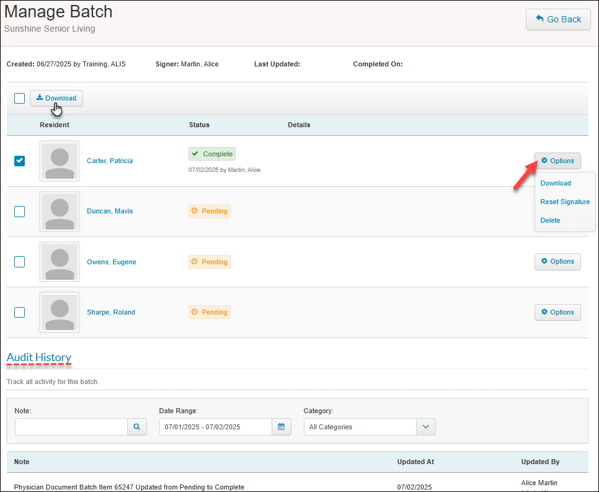Click Mavis Duncan's profile photo icon
The height and width of the screenshot is (492, 599).
point(60,212)
